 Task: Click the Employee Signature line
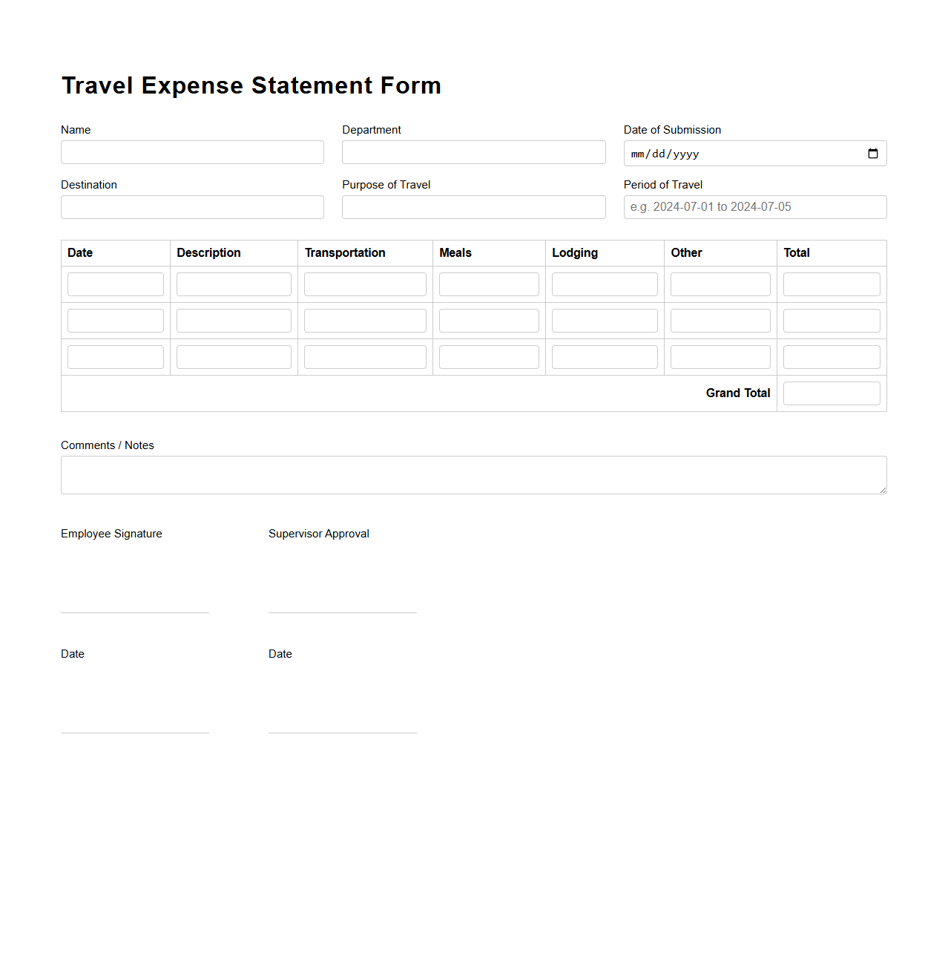click(x=134, y=612)
